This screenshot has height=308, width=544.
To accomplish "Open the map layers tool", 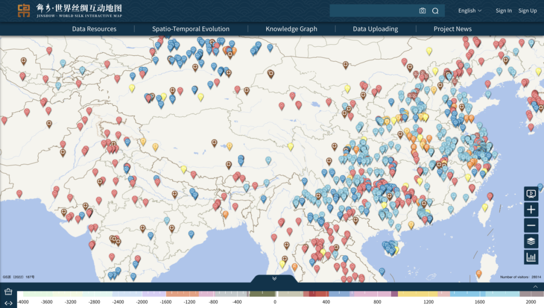I will pos(531,241).
